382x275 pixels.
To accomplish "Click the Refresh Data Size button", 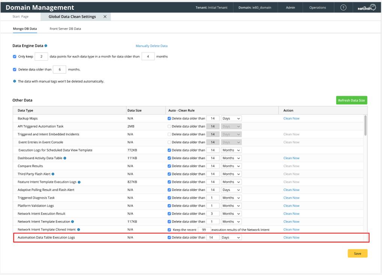I will (351, 100).
